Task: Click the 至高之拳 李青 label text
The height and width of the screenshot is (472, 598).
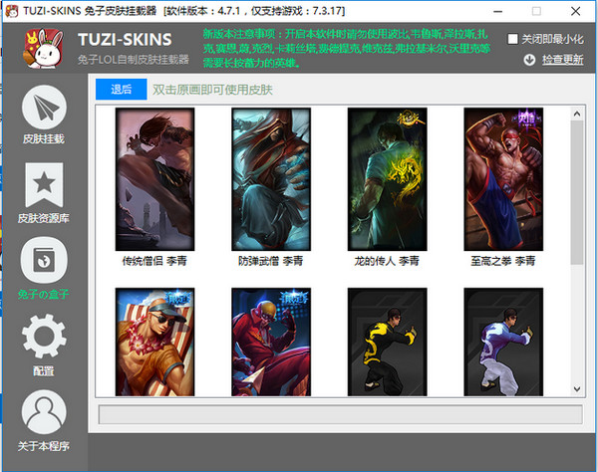Action: click(503, 261)
